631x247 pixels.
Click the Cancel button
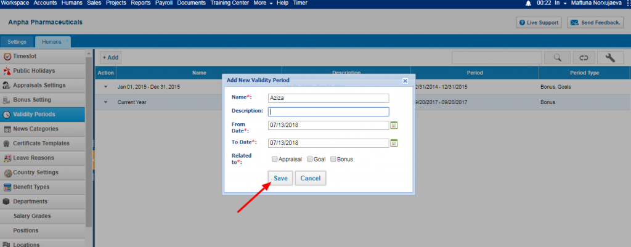(x=311, y=178)
